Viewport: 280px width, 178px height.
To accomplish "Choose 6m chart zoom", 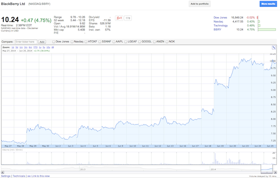I will pyautogui.click(x=30, y=48).
